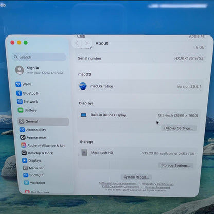Select the Bluetooth label
214x214 pixels.
31,93
